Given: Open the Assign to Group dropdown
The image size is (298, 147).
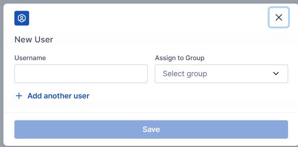Looking at the screenshot, I should 221,74.
